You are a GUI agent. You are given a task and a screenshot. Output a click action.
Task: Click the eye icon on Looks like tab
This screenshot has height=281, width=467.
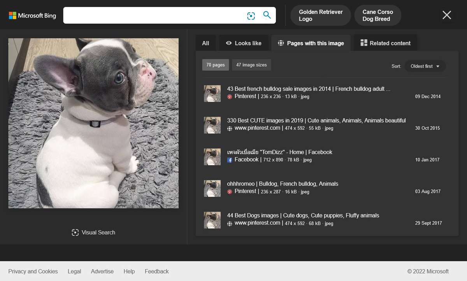click(229, 43)
